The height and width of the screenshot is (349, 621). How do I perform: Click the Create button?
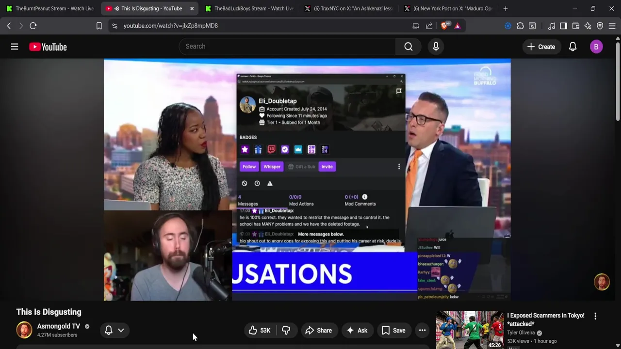pyautogui.click(x=541, y=47)
